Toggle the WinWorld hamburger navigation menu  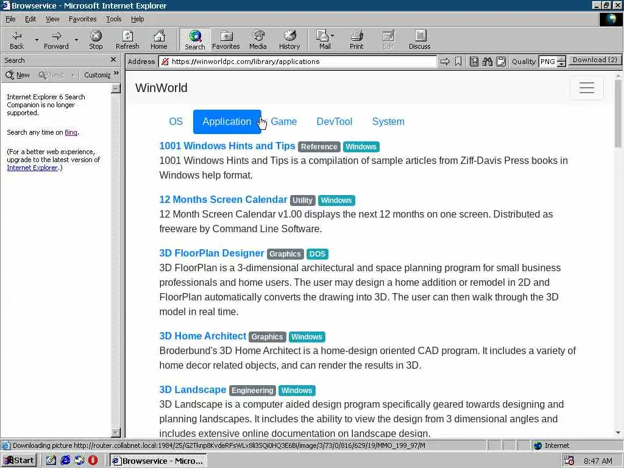tap(587, 88)
